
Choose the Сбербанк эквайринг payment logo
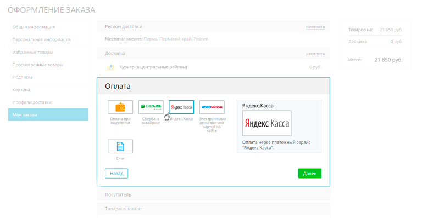coord(151,107)
